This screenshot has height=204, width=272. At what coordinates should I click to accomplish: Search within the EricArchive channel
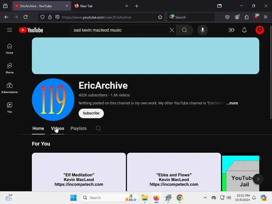(98, 128)
